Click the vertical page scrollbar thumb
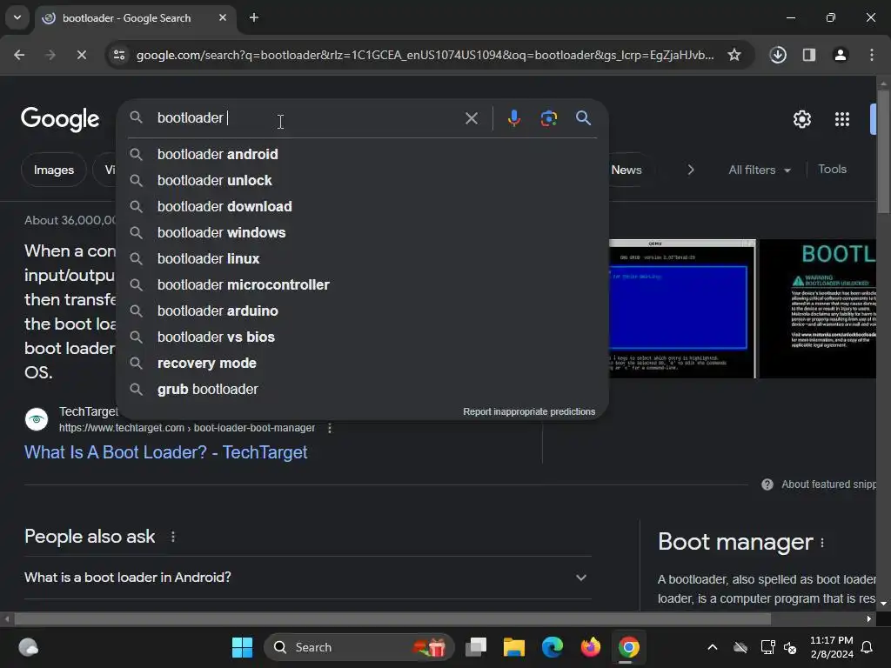The height and width of the screenshot is (668, 891). [x=883, y=151]
